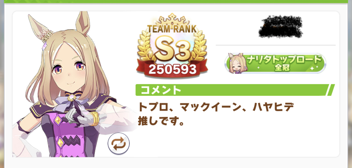Click the gold wristband on character's glove
352x168 pixels.
pos(94,118)
